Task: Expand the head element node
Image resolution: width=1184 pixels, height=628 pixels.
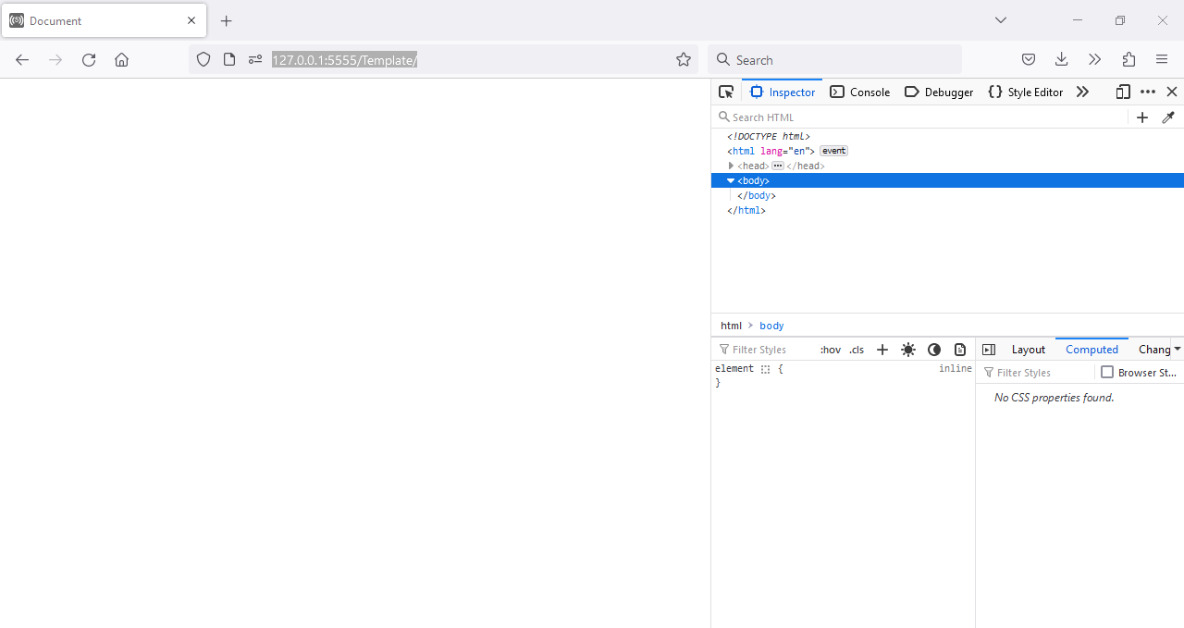Action: [x=731, y=166]
